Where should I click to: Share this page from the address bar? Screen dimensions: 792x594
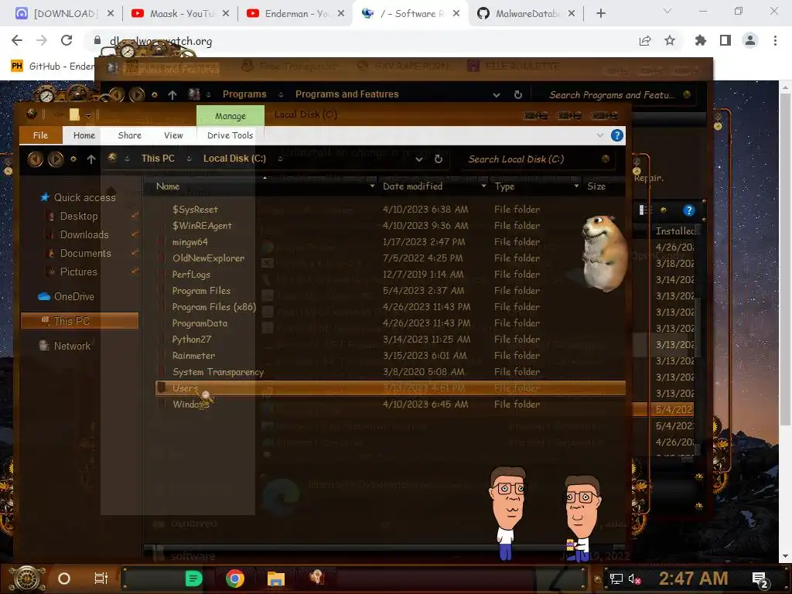click(x=645, y=40)
